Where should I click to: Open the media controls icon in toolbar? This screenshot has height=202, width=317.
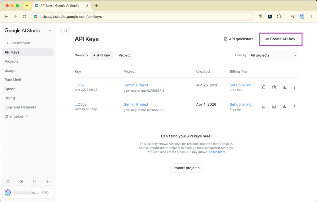coord(293,17)
